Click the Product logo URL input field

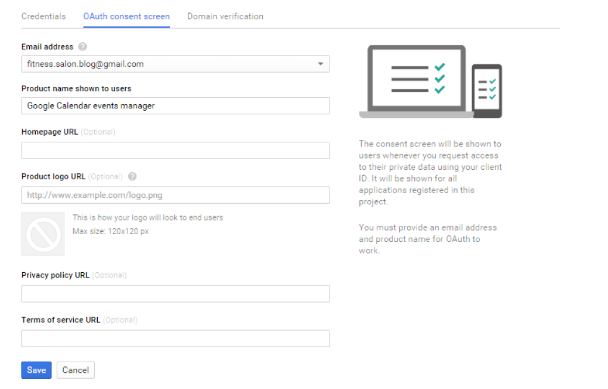click(x=176, y=195)
